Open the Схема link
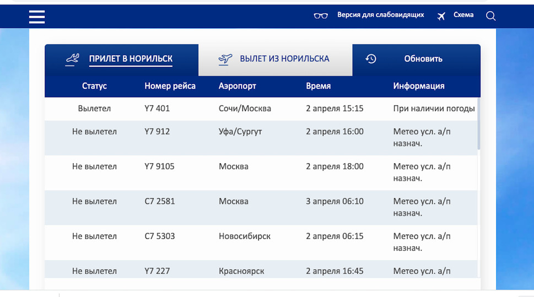This screenshot has height=297, width=534. click(x=463, y=15)
